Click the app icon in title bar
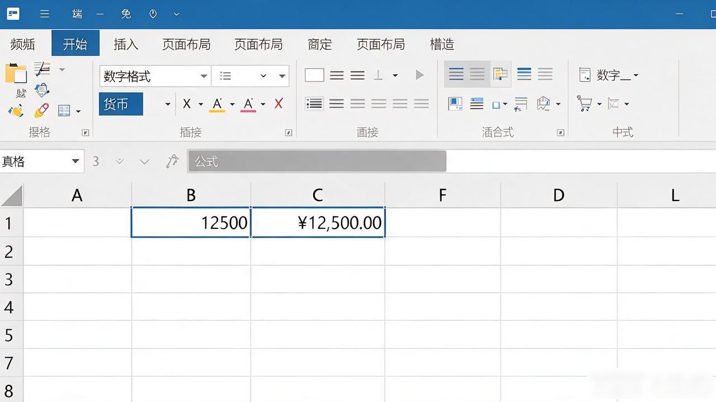The height and width of the screenshot is (402, 716). click(13, 14)
